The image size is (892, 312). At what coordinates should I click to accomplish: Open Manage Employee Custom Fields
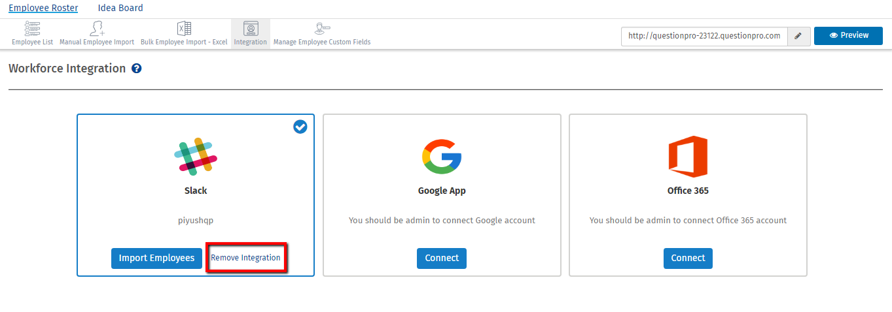pos(321,29)
